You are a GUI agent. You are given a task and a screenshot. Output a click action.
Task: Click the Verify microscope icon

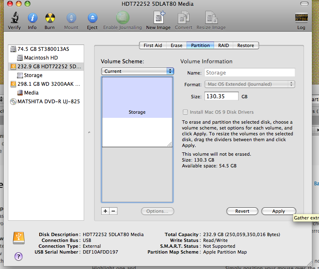point(14,19)
